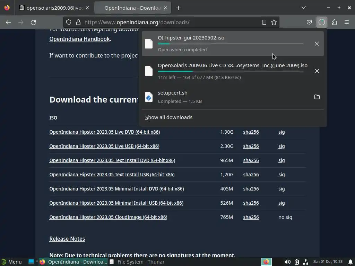Select the setupcert.sh download entry name

[173, 93]
